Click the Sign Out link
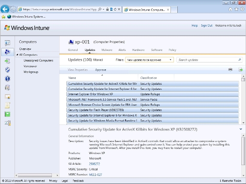 click(207, 26)
